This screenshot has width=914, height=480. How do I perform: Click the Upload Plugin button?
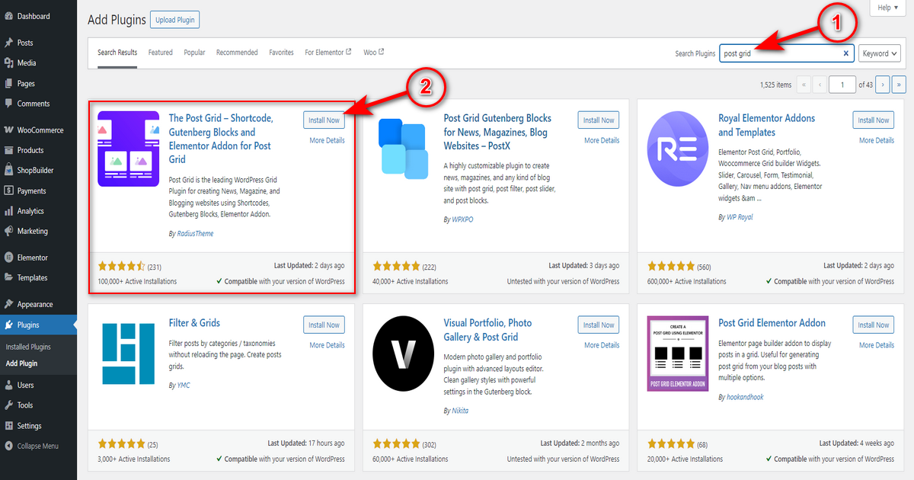[175, 20]
